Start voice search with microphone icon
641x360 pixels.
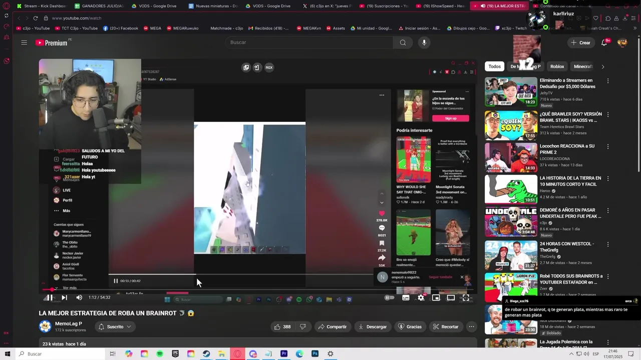coord(424,42)
